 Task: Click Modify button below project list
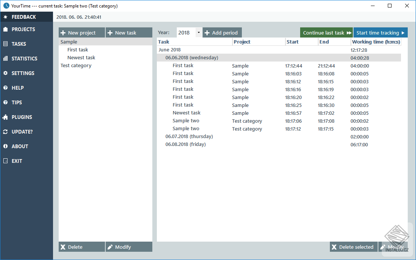click(129, 247)
